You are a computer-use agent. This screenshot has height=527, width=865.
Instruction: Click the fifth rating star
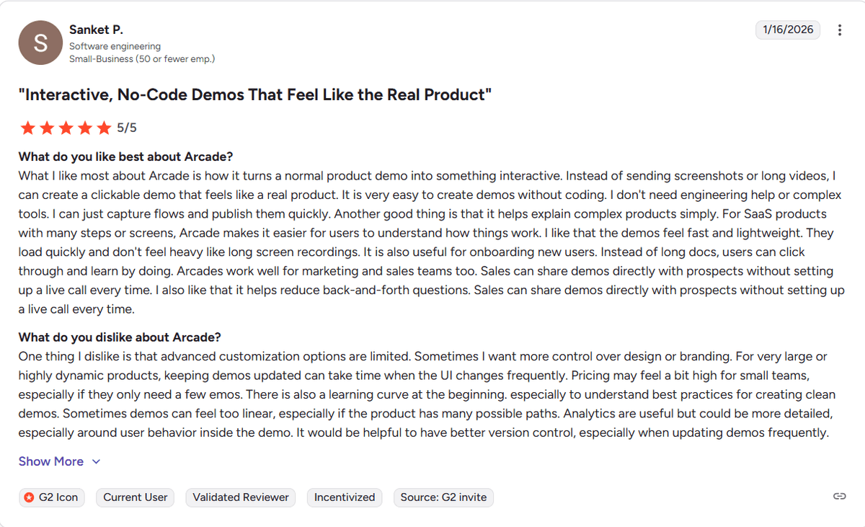105,128
